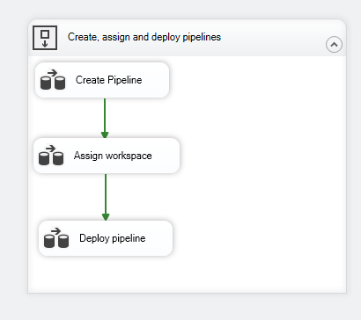Click the Sequence Container icon in header
The image size is (361, 320).
[x=45, y=38]
